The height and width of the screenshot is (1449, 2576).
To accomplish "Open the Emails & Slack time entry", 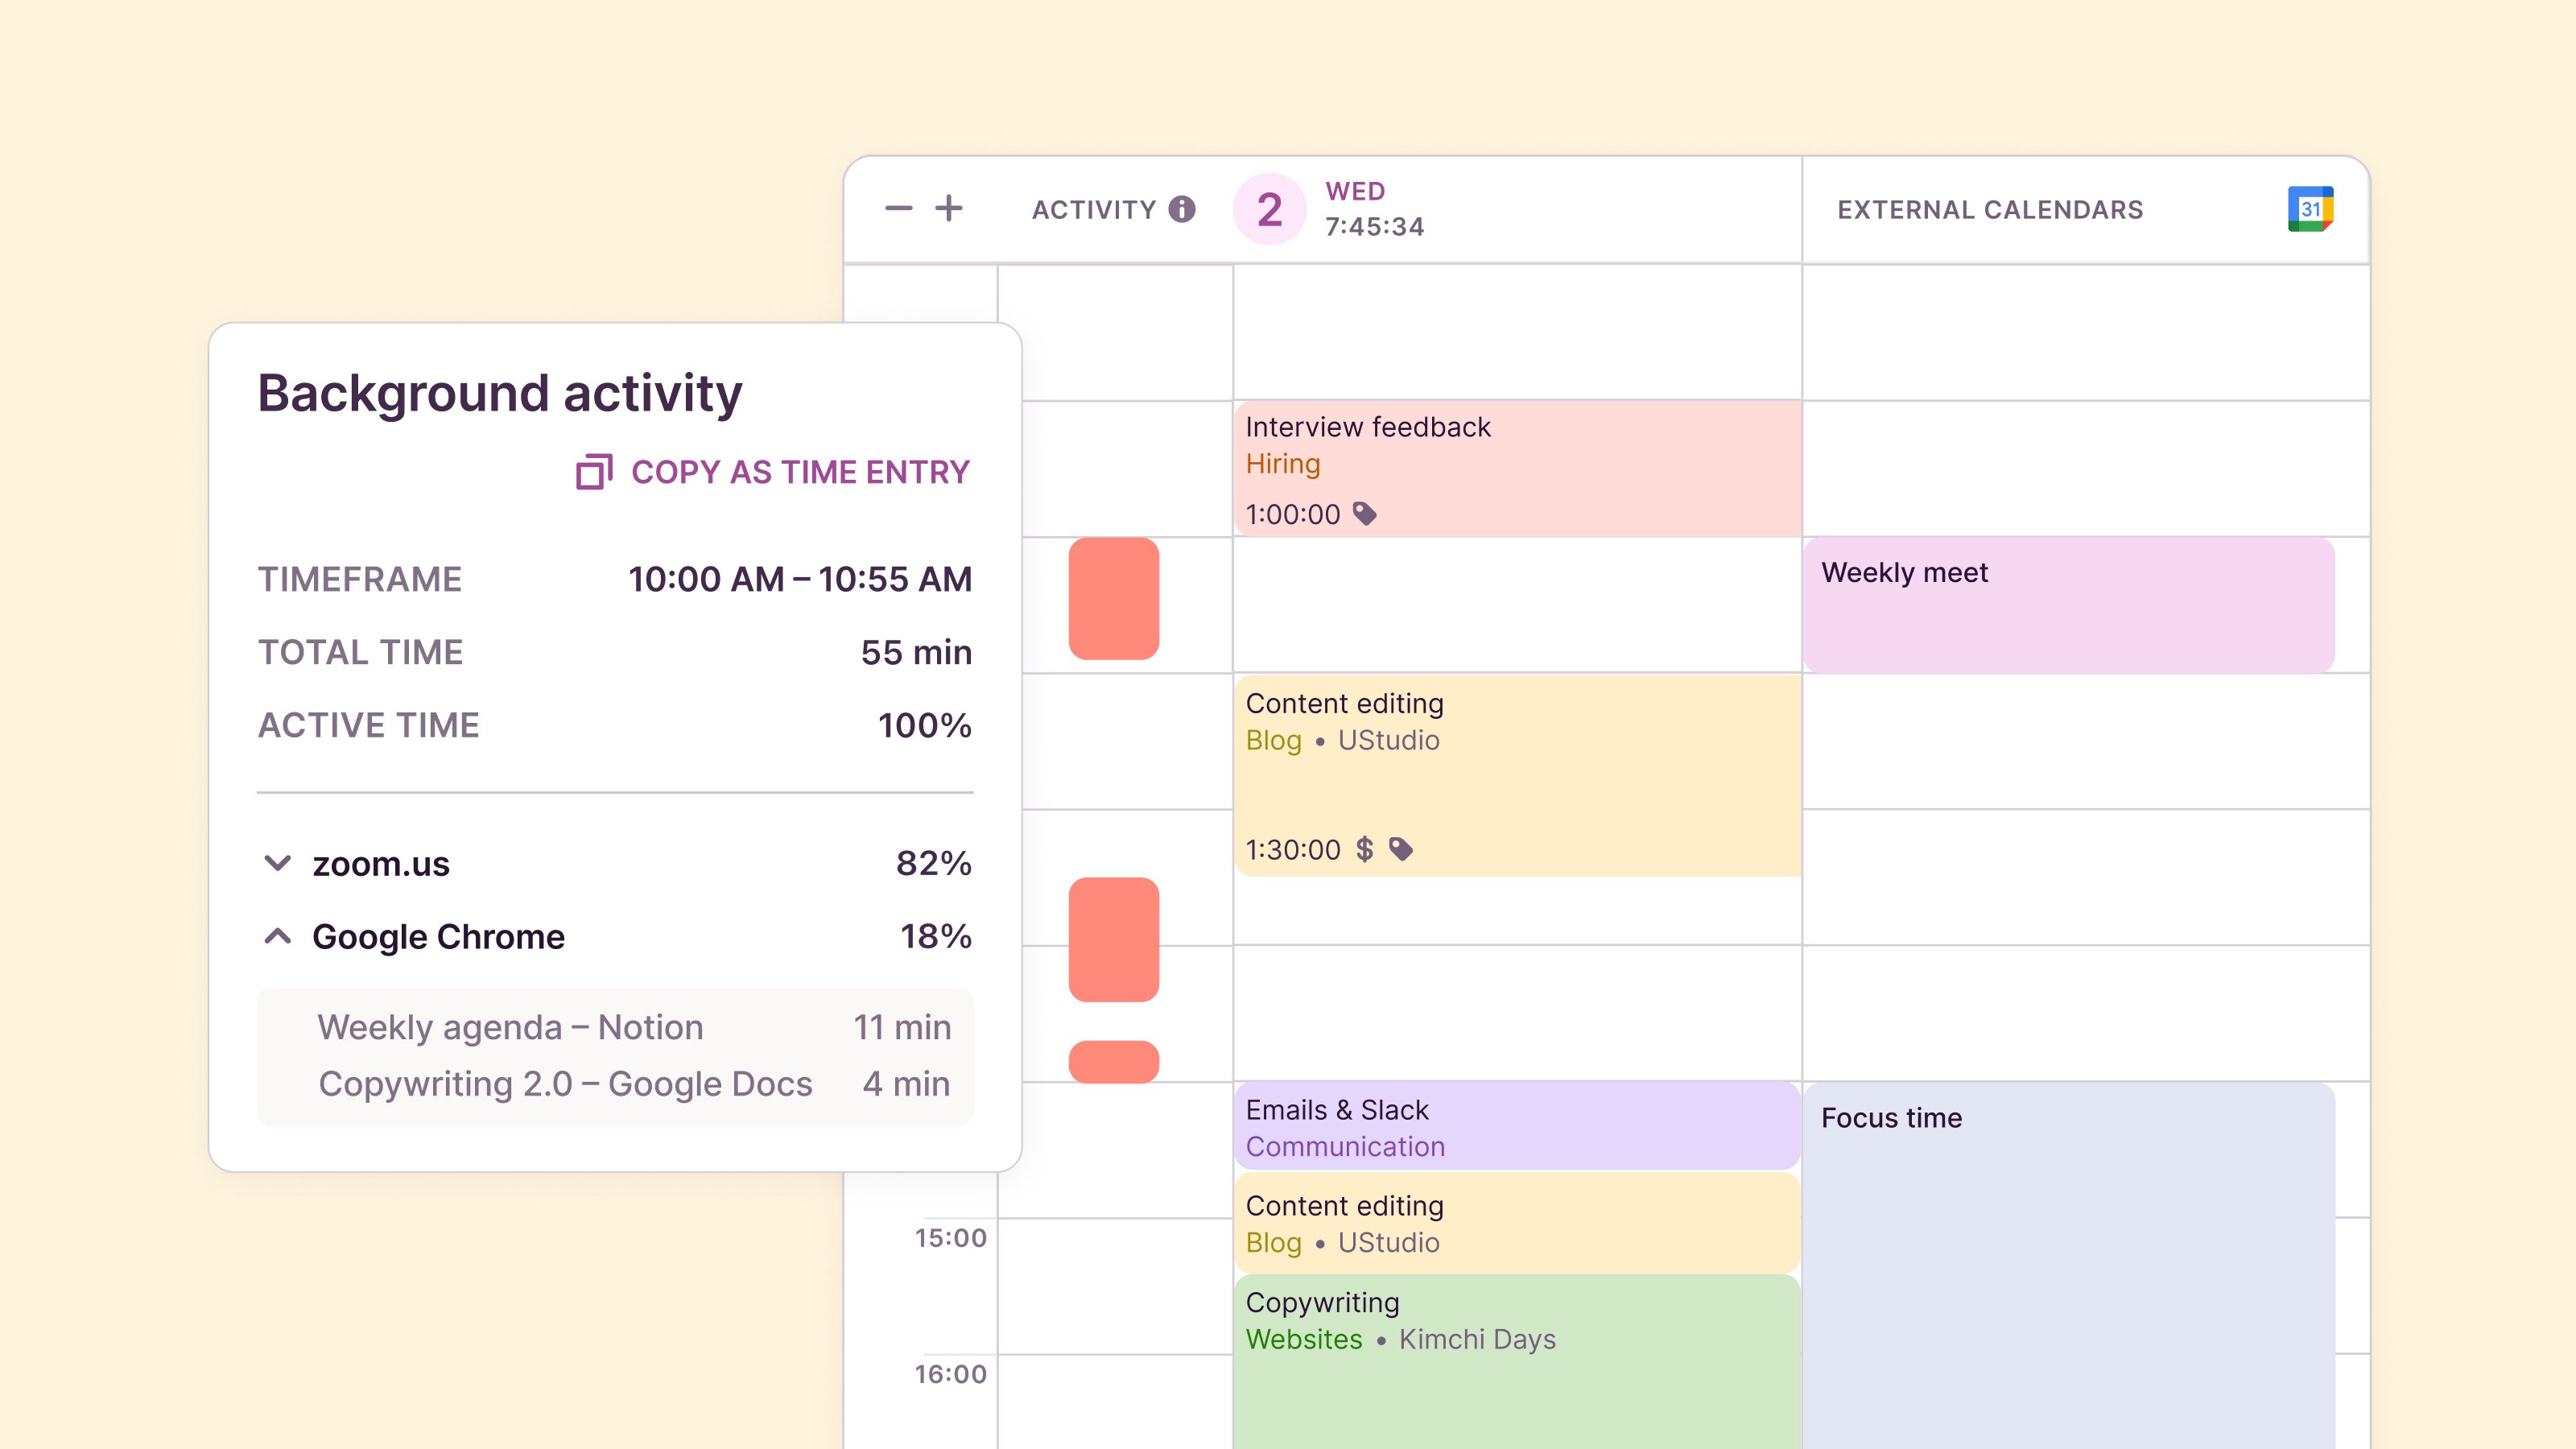I will click(1516, 1127).
